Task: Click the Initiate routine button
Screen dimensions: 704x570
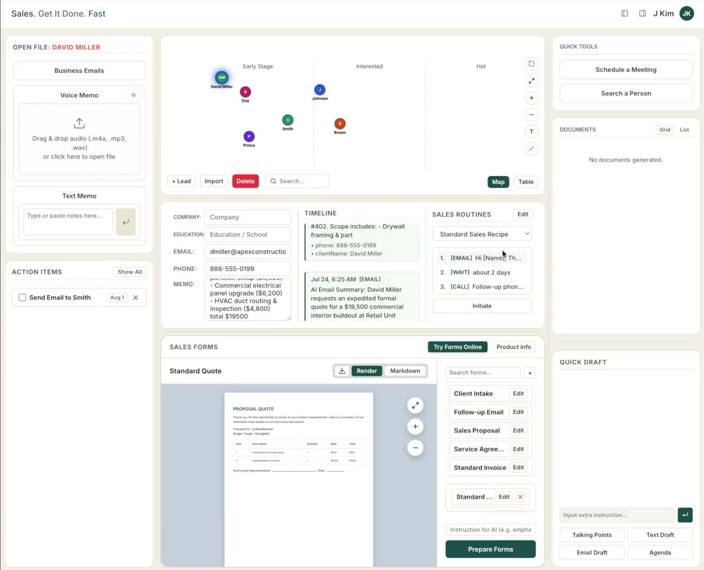Action: click(482, 306)
